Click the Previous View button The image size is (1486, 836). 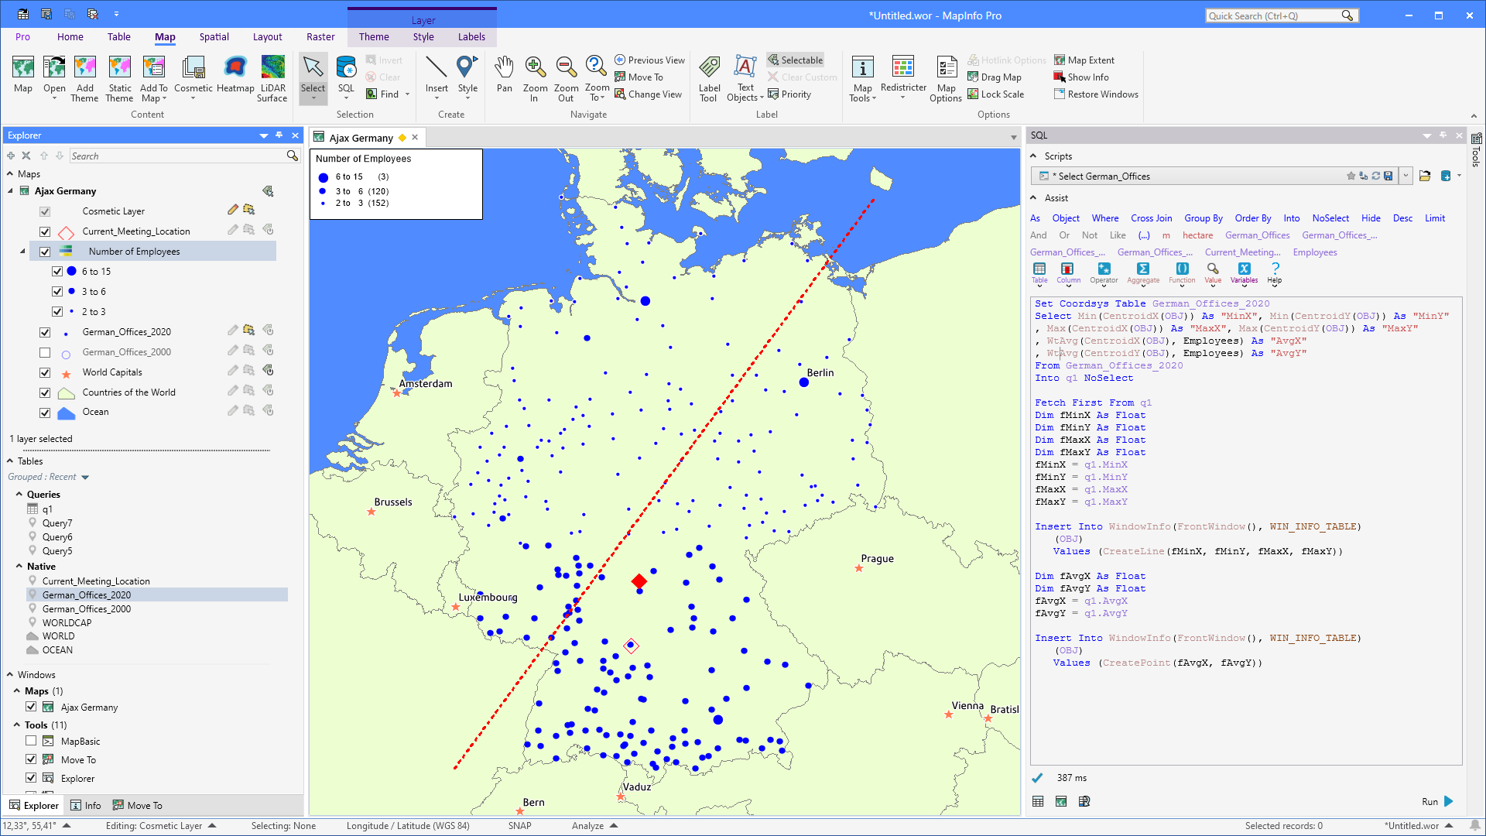tap(650, 60)
